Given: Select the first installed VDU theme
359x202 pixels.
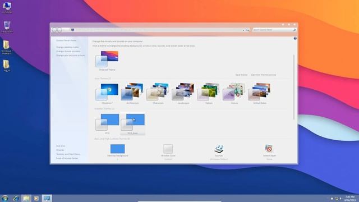Looking at the screenshot, I should click(x=107, y=122).
